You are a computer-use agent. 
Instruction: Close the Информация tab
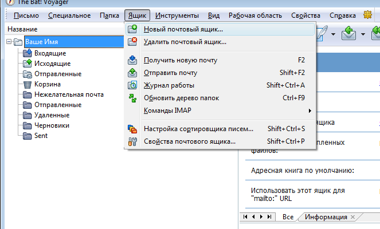pos(353,217)
